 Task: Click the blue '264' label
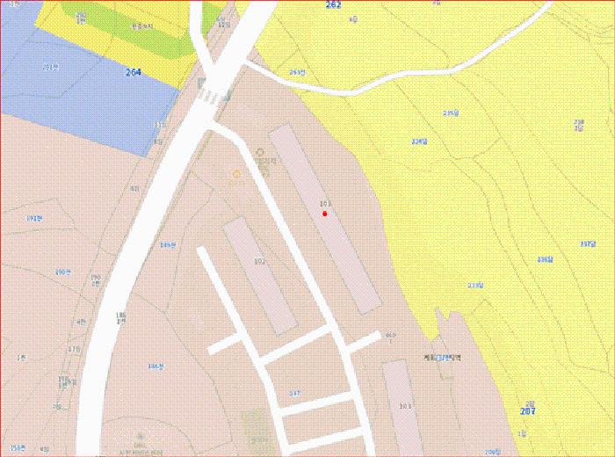click(x=134, y=72)
